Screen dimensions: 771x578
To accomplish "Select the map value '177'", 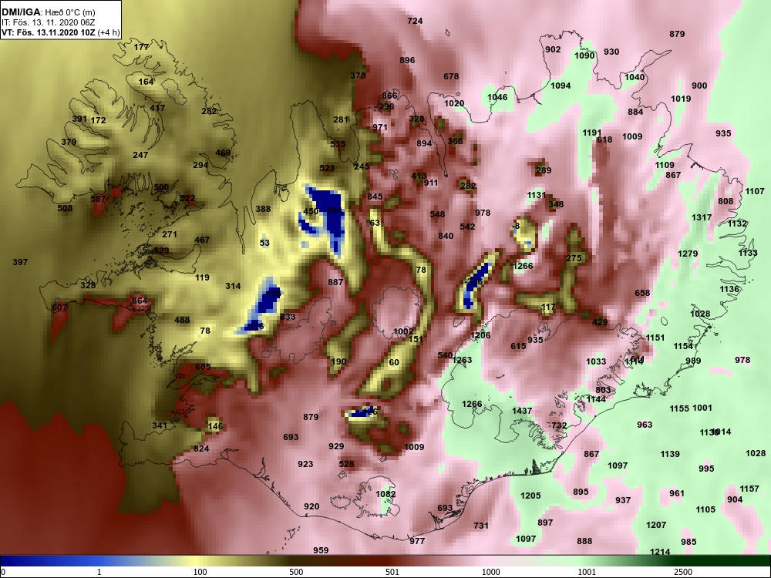I will (x=141, y=48).
